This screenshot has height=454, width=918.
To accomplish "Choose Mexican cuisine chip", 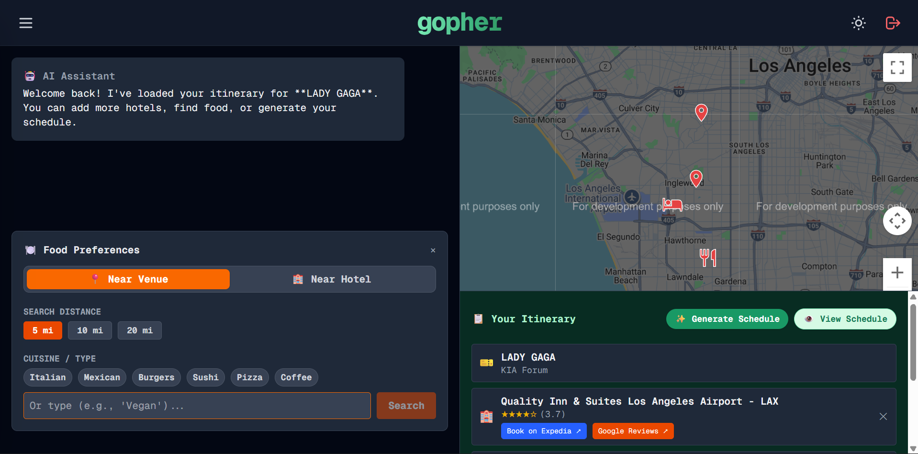I will click(x=102, y=377).
